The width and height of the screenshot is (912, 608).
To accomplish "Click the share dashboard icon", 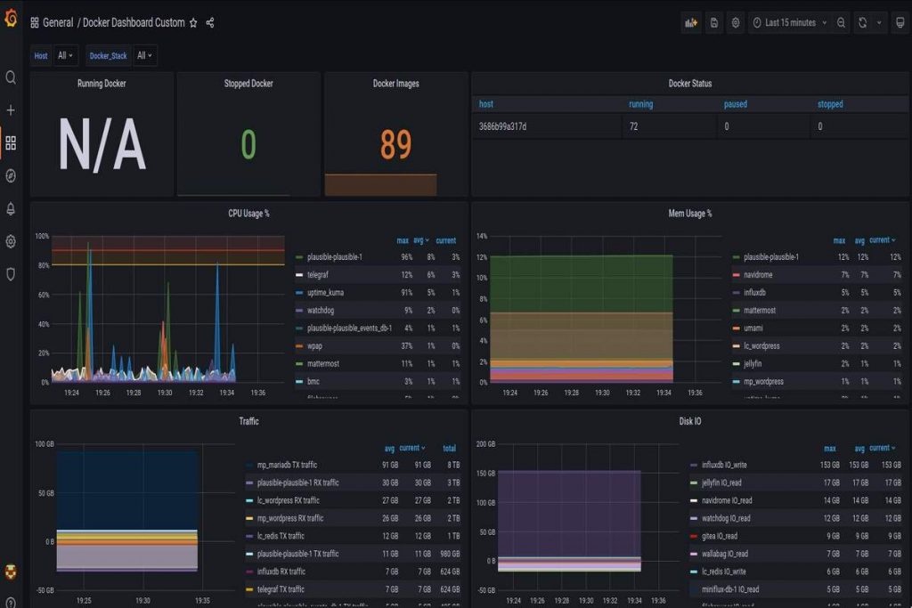I will click(x=210, y=23).
